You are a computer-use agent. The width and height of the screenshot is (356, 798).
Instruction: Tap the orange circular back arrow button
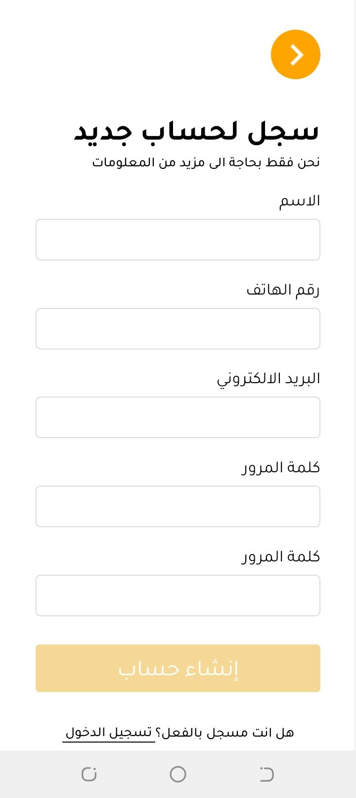[x=296, y=54]
